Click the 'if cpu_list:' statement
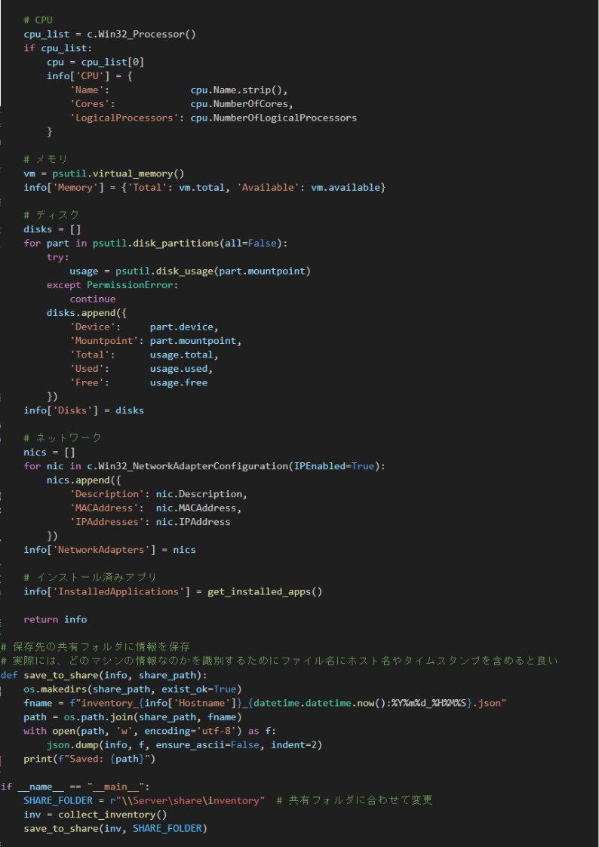The width and height of the screenshot is (599, 847). click(x=58, y=48)
